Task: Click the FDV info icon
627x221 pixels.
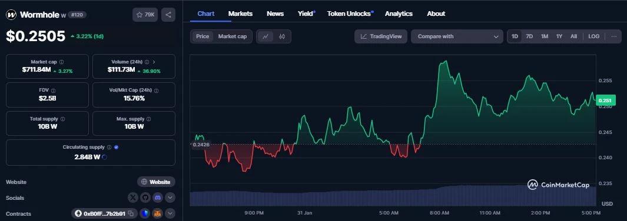Action: click(x=53, y=91)
